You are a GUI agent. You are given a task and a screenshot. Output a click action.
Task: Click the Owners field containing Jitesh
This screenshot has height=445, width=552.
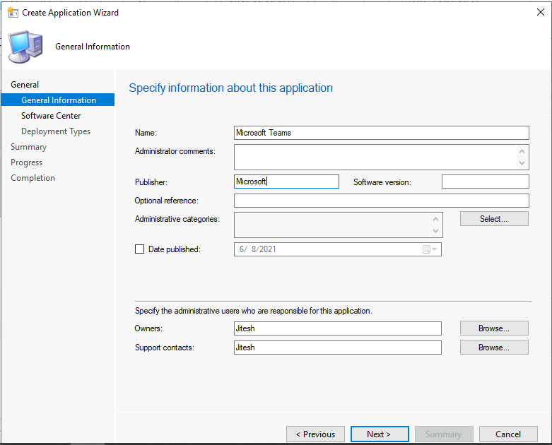coord(338,328)
